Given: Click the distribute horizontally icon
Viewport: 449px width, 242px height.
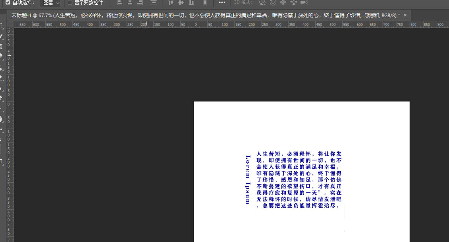Looking at the screenshot, I should coord(205,2).
